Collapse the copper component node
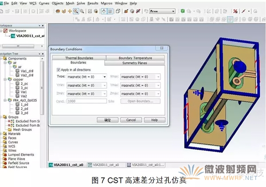This screenshot has width=266, height=187. point(5,80)
